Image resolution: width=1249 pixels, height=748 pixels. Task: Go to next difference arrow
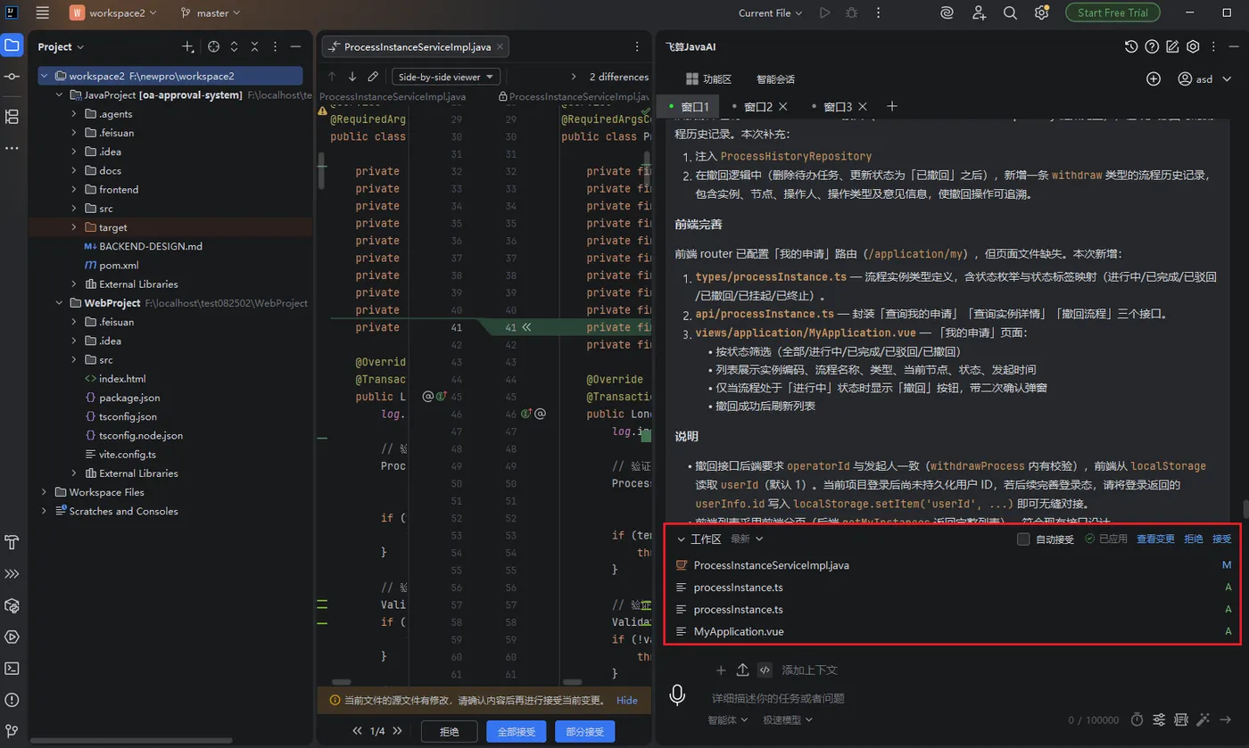click(x=352, y=77)
